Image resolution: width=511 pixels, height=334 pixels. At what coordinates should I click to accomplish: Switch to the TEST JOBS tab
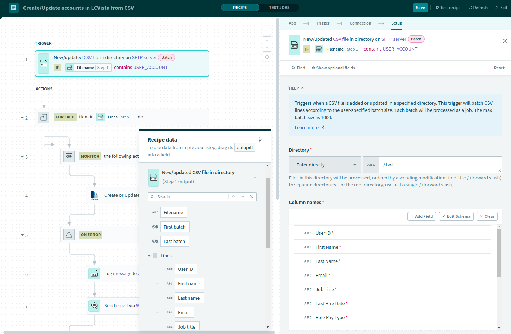pyautogui.click(x=279, y=8)
